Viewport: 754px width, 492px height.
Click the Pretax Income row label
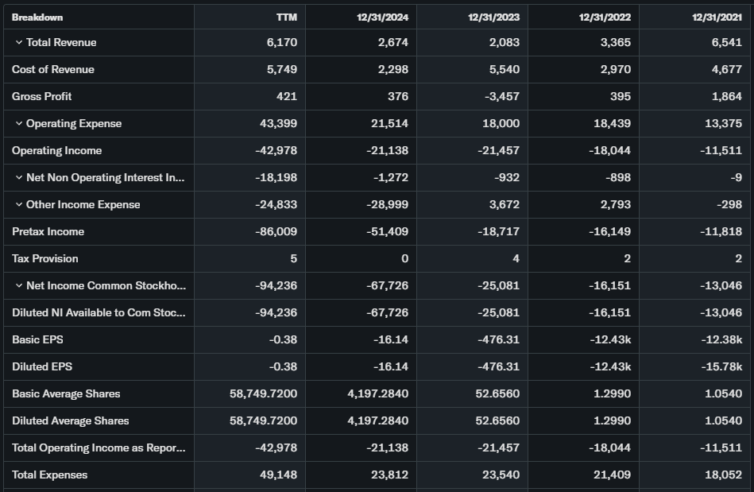[48, 231]
